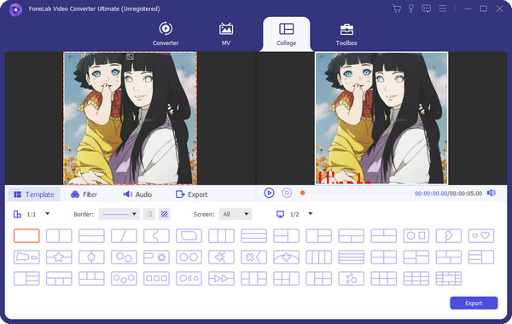Play the collage preview
The height and width of the screenshot is (324, 512).
(x=269, y=193)
